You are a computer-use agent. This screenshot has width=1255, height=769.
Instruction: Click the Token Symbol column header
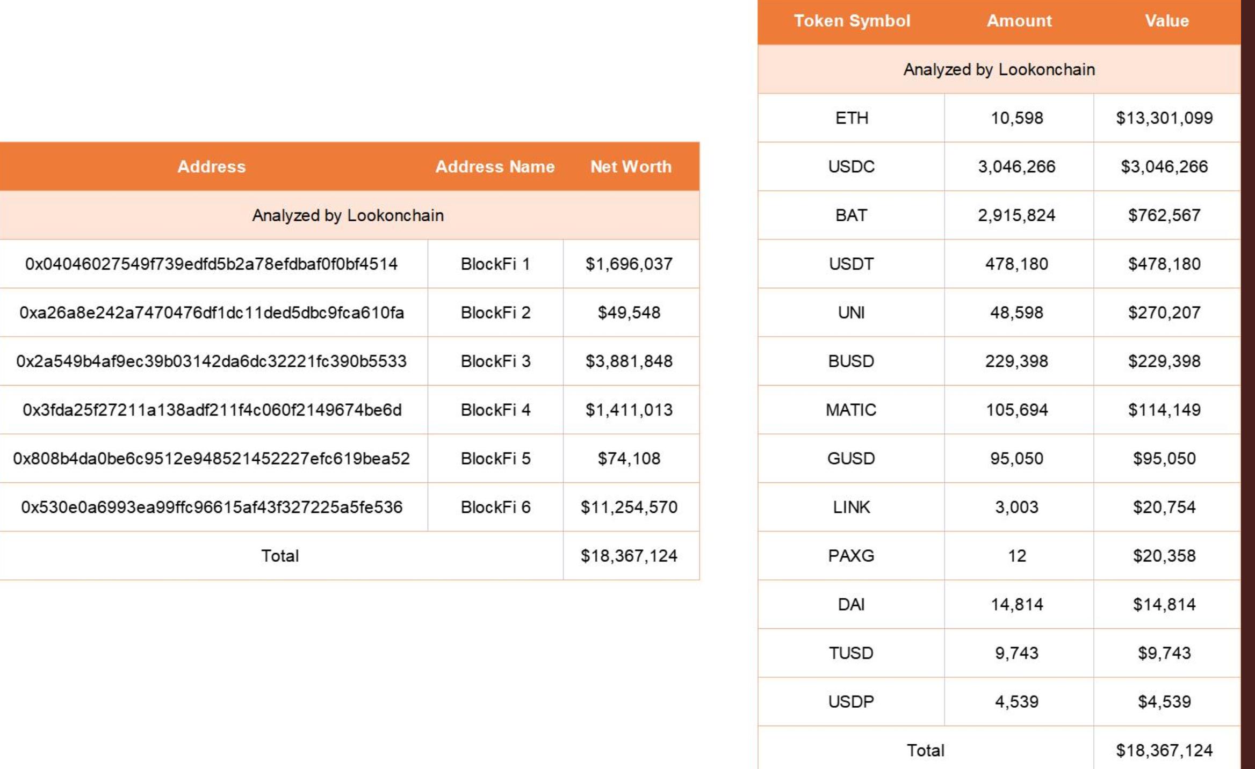(852, 21)
